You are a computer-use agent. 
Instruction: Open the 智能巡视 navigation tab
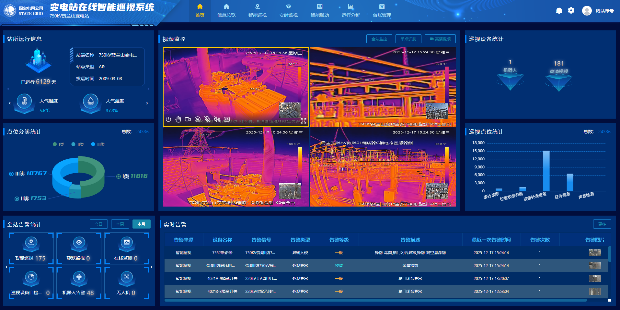(x=257, y=11)
